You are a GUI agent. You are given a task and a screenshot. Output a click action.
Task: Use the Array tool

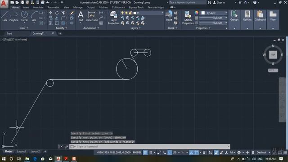63,23
